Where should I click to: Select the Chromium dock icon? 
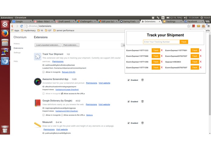click(5, 61)
